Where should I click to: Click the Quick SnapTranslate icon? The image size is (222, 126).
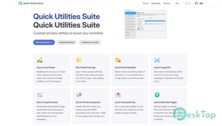40,95
